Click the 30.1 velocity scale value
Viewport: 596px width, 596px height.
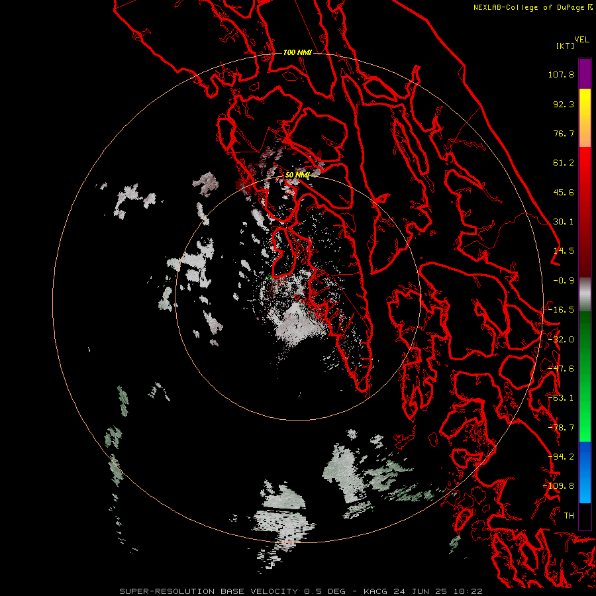tap(564, 222)
